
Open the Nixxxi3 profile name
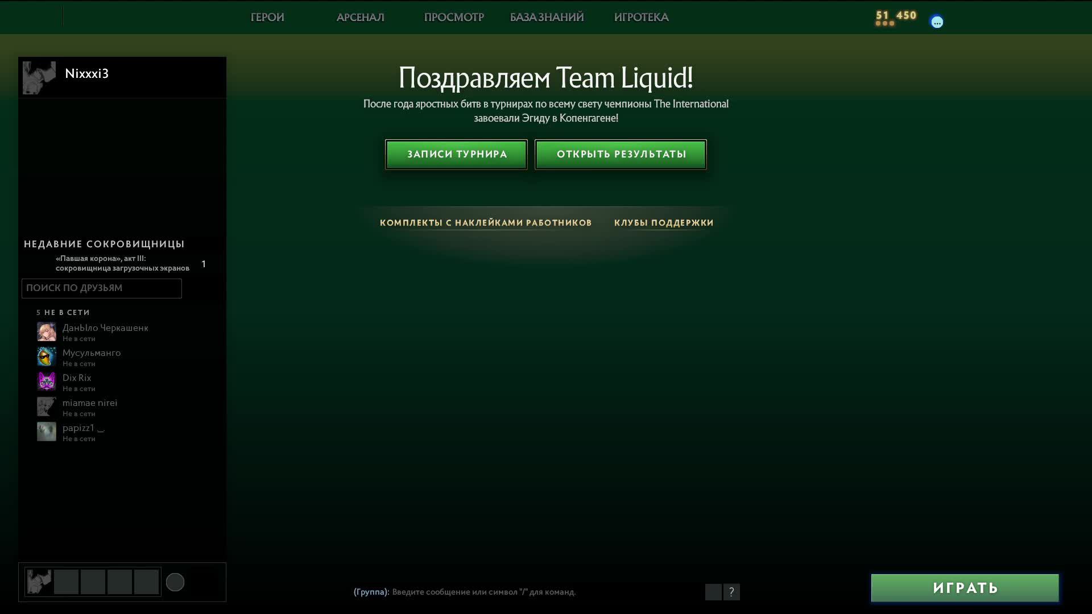click(x=86, y=73)
